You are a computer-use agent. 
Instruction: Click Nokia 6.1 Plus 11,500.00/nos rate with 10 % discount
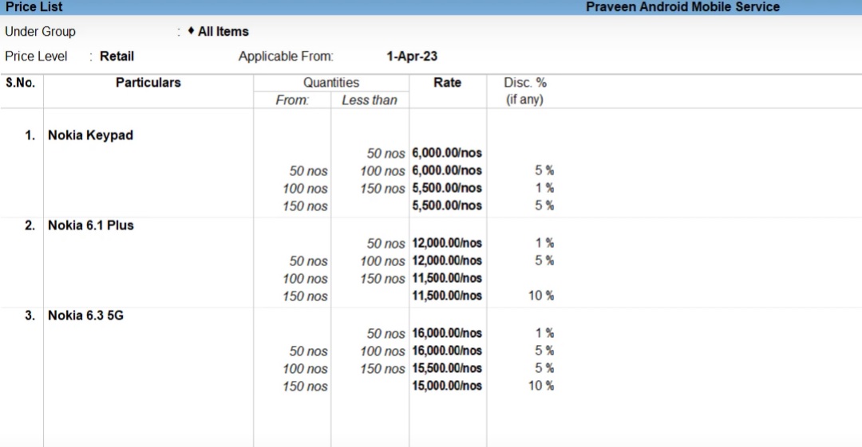pos(447,296)
